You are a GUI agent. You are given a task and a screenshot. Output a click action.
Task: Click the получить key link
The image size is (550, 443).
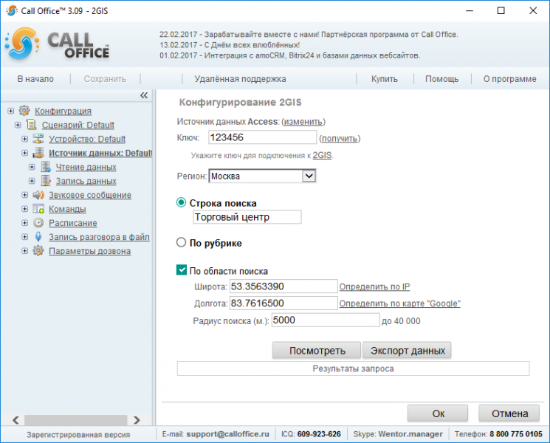[x=340, y=139]
